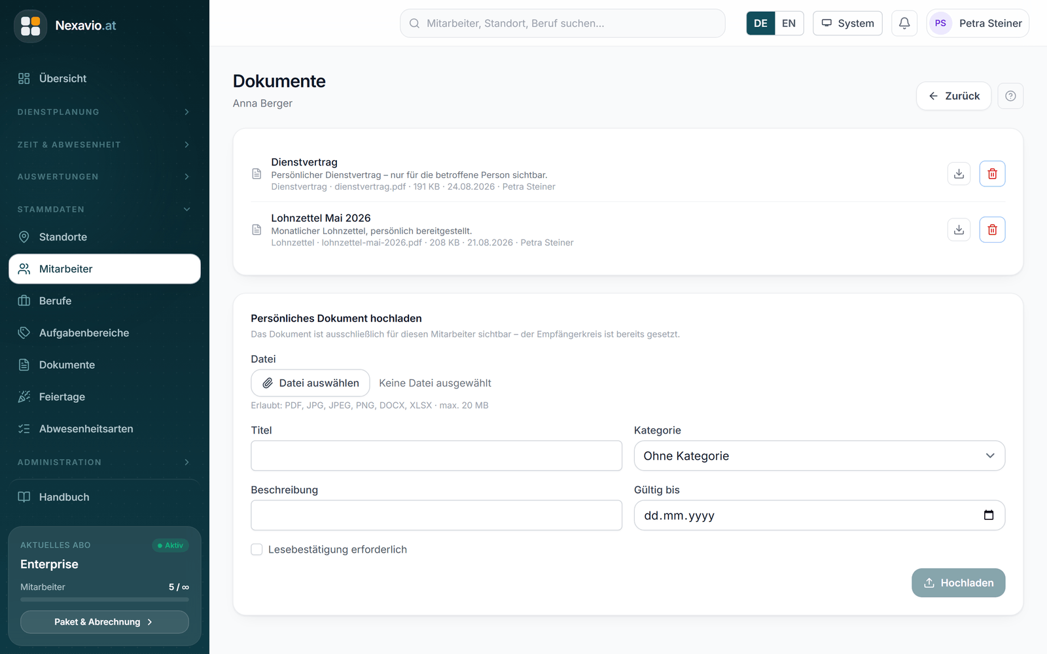Image resolution: width=1047 pixels, height=654 pixels.
Task: Open Abwesenheitsarten in the sidebar
Action: click(x=105, y=429)
